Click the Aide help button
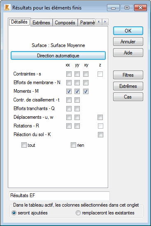 pos(128,53)
